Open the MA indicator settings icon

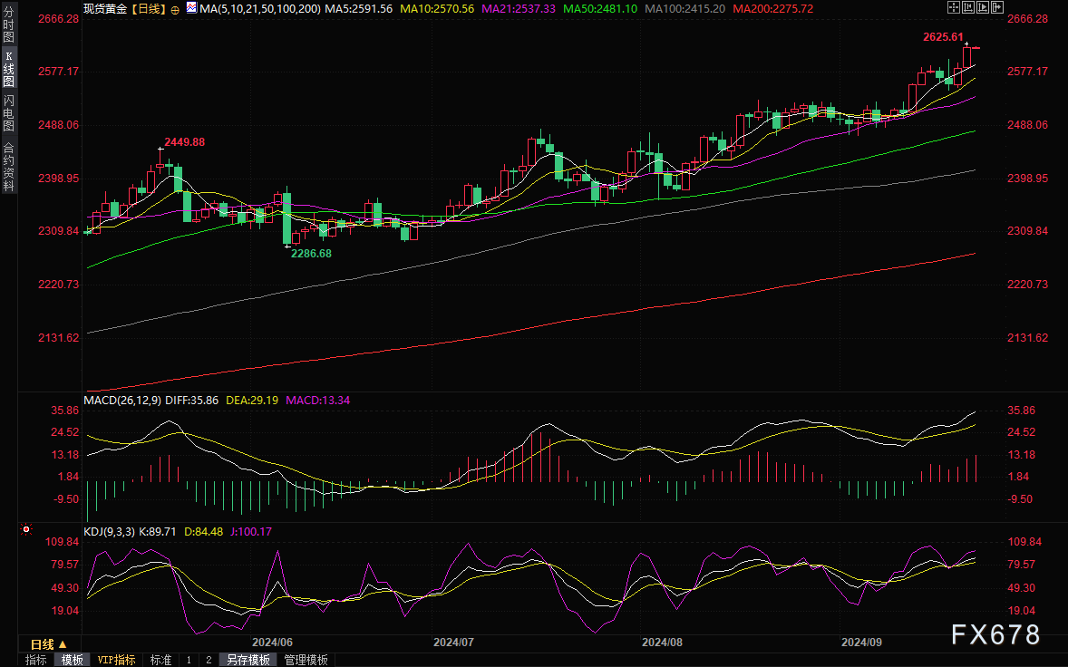[x=190, y=7]
